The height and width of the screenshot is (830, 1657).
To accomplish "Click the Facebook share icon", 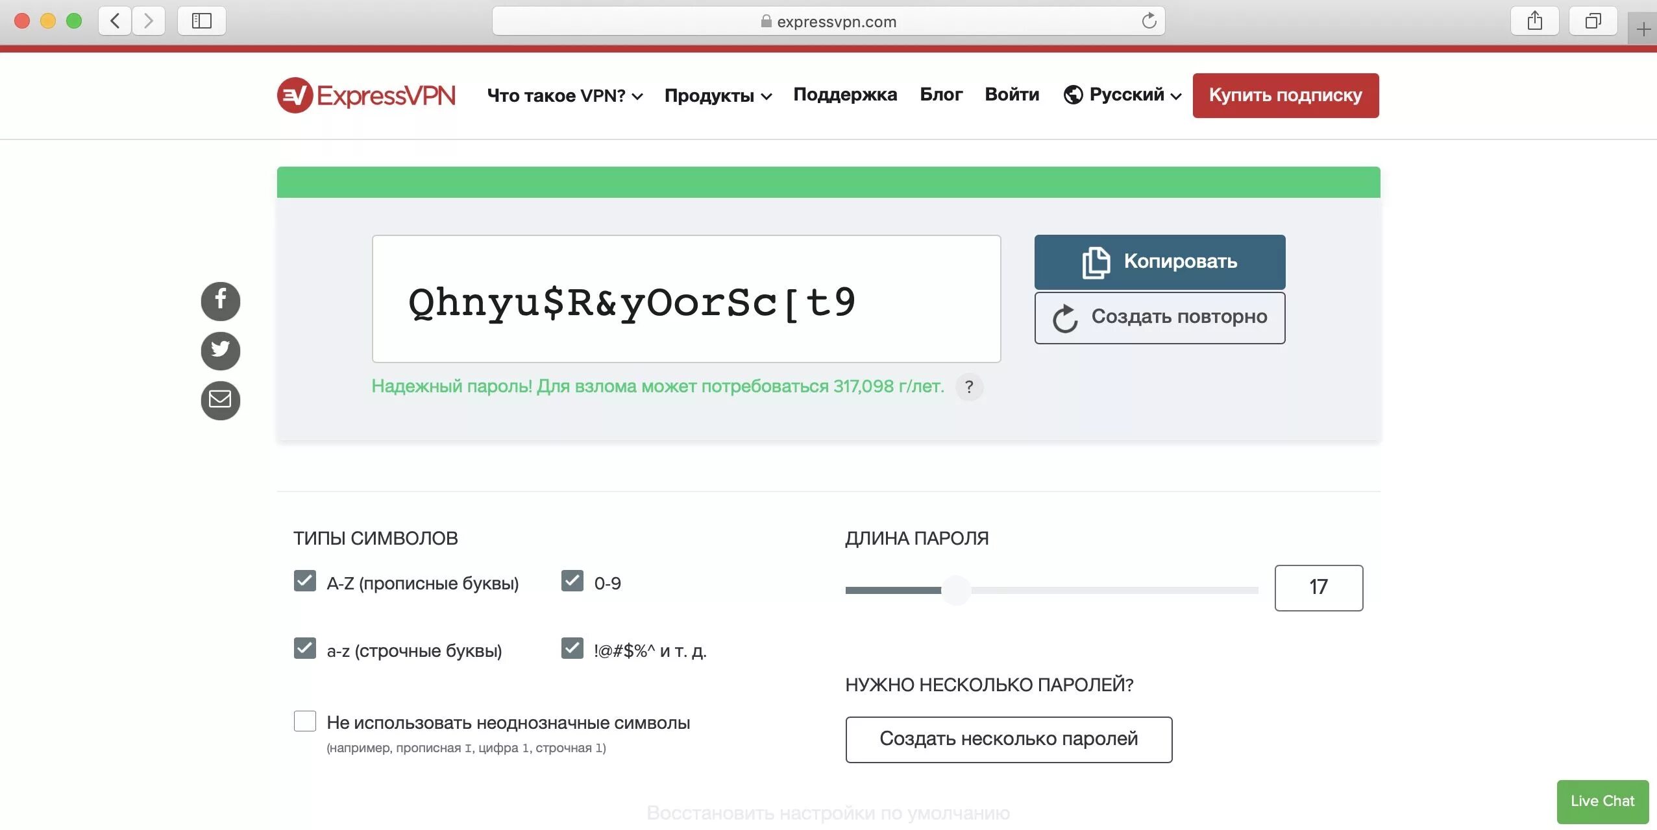I will 221,298.
